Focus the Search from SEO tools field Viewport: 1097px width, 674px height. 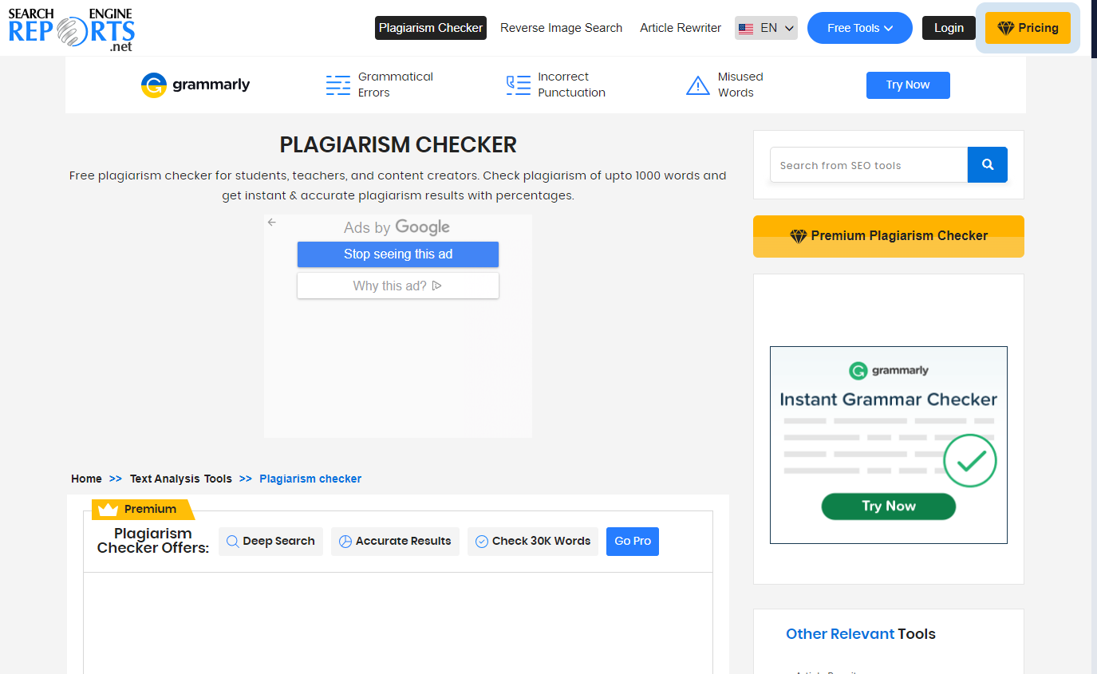click(869, 165)
